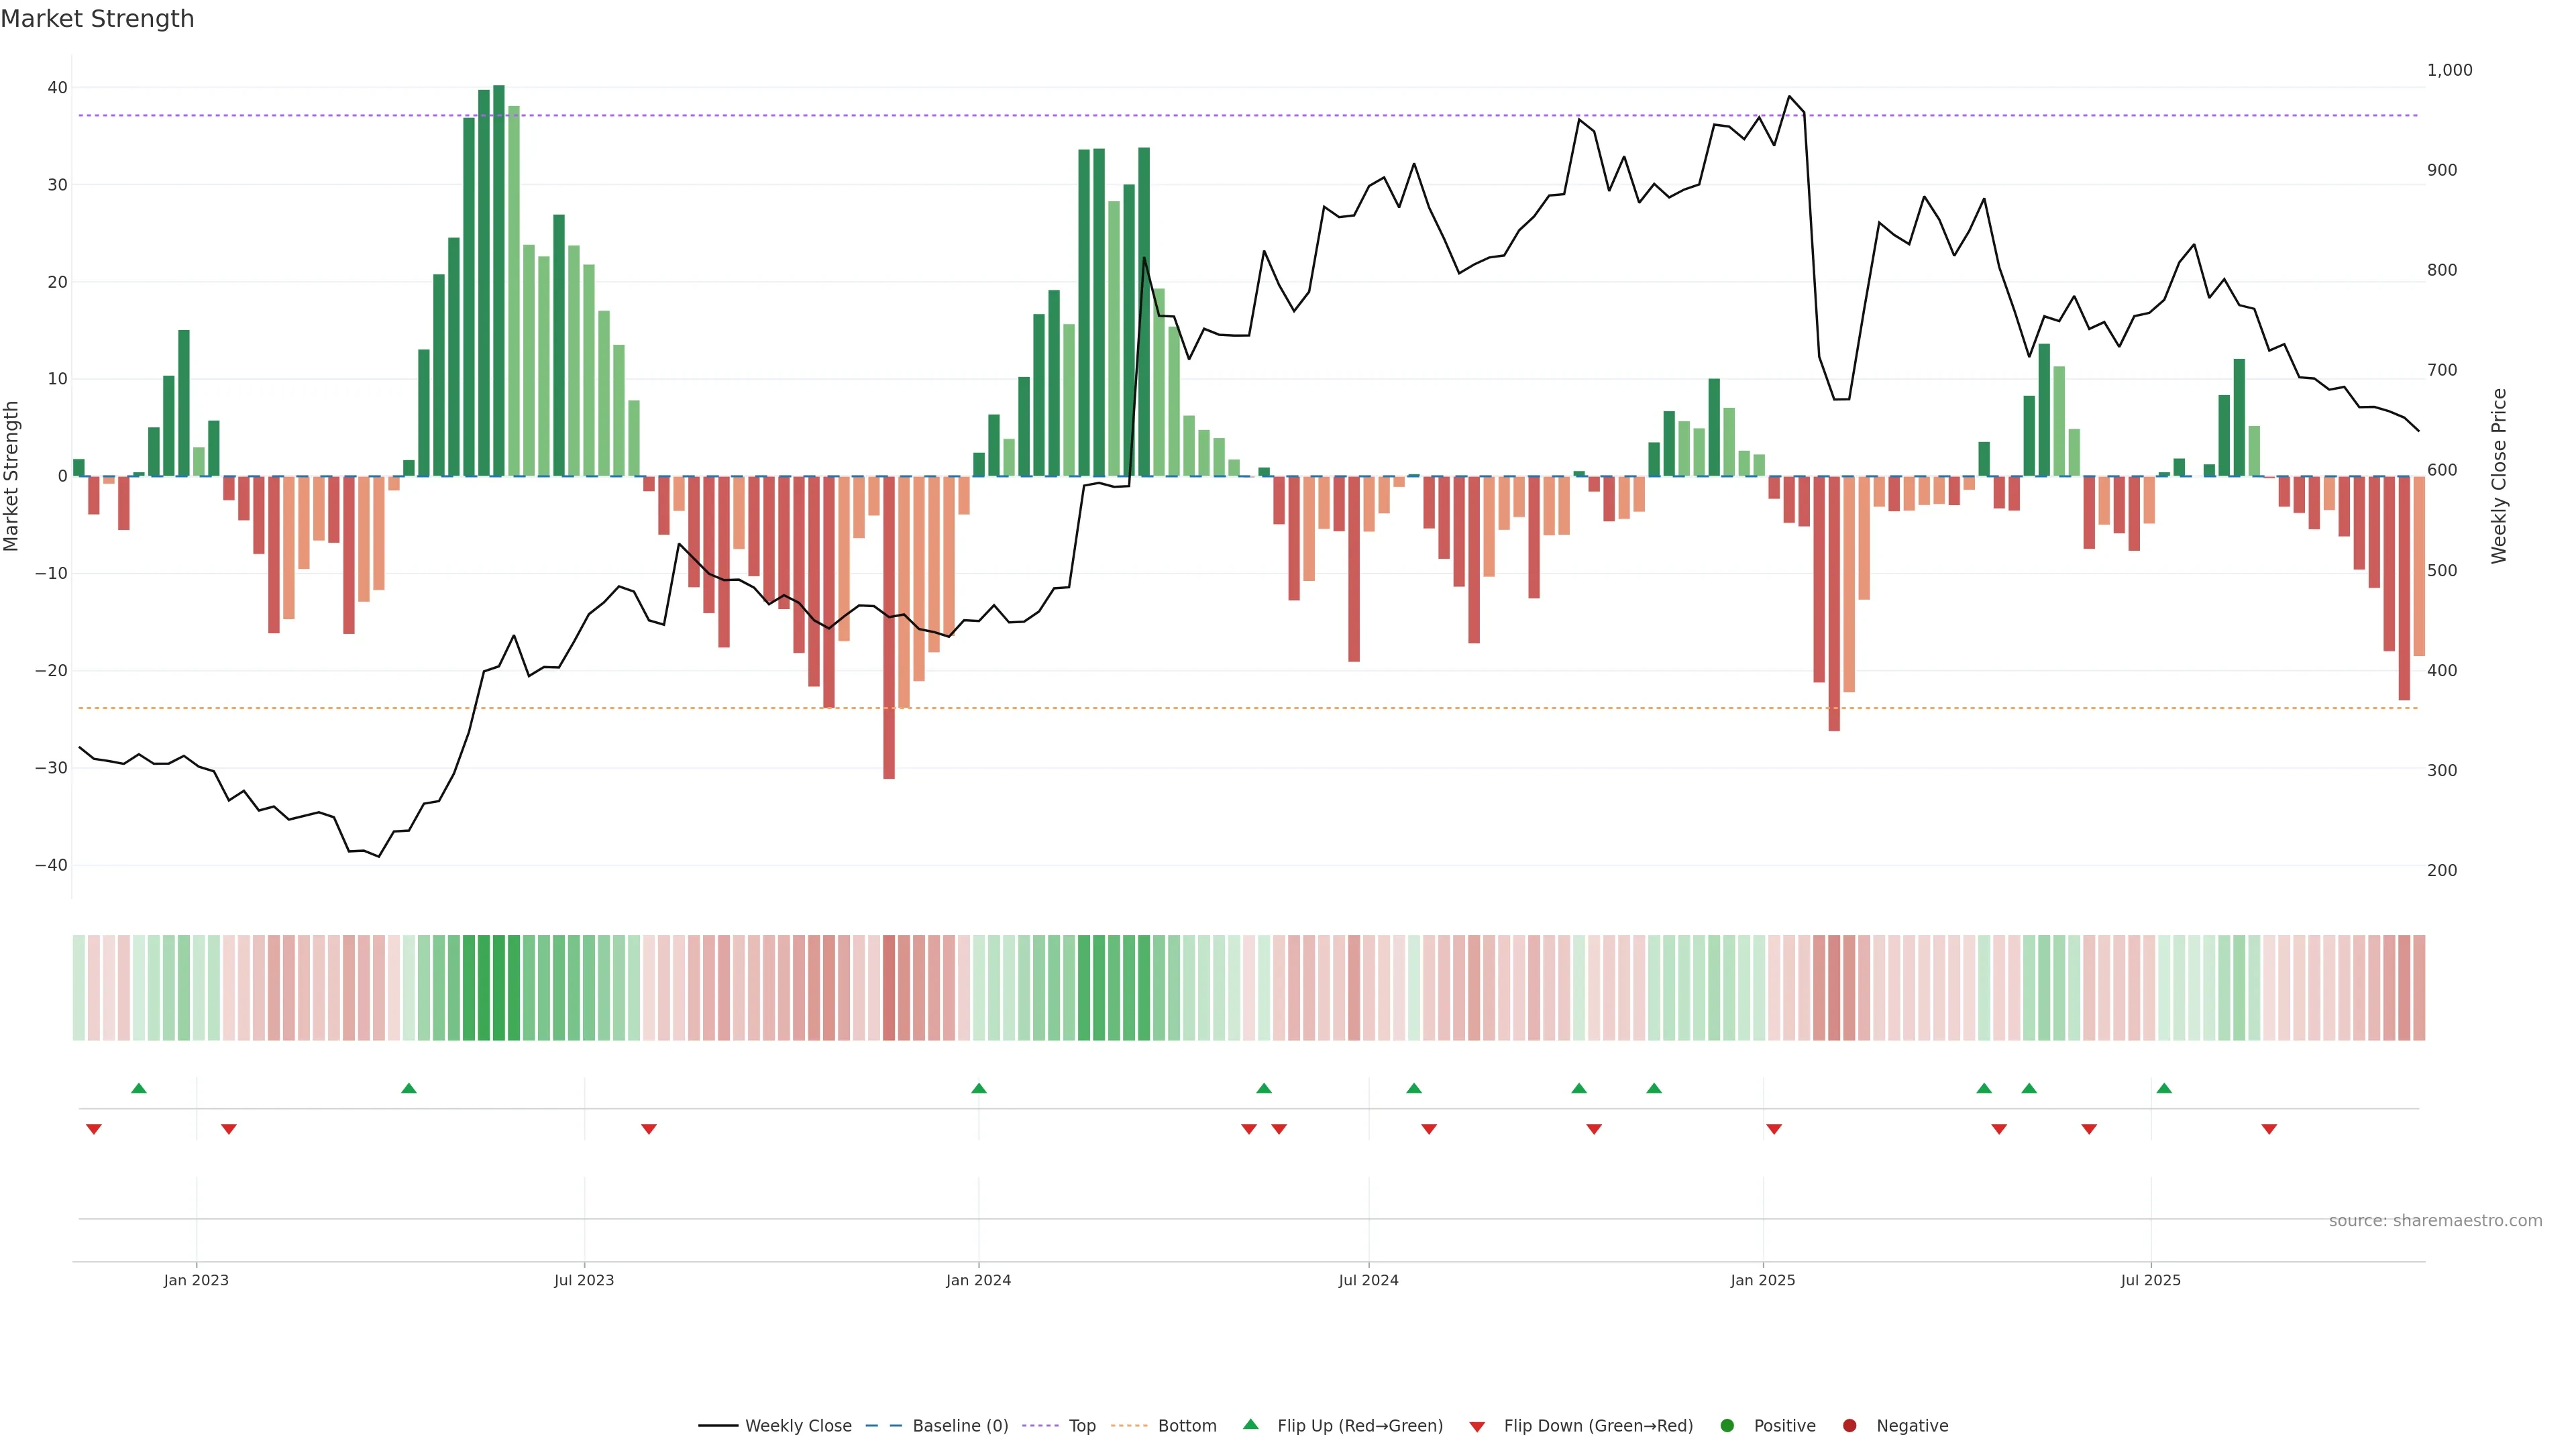
Task: Click the leftmost green flip-up triangle marker
Action: coord(139,1088)
